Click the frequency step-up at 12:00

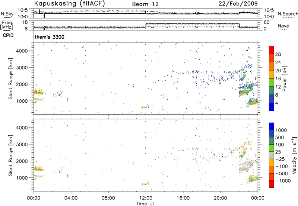[x=146, y=26]
